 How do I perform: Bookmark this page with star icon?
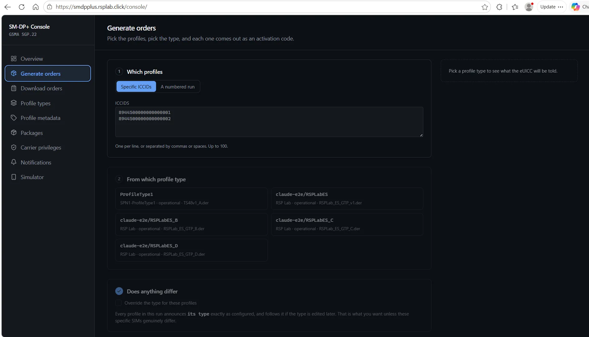point(485,7)
